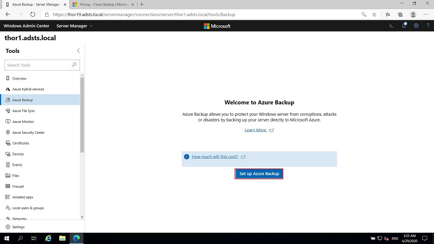The image size is (434, 244).
Task: Expand Server Manager dropdown
Action: [x=75, y=26]
